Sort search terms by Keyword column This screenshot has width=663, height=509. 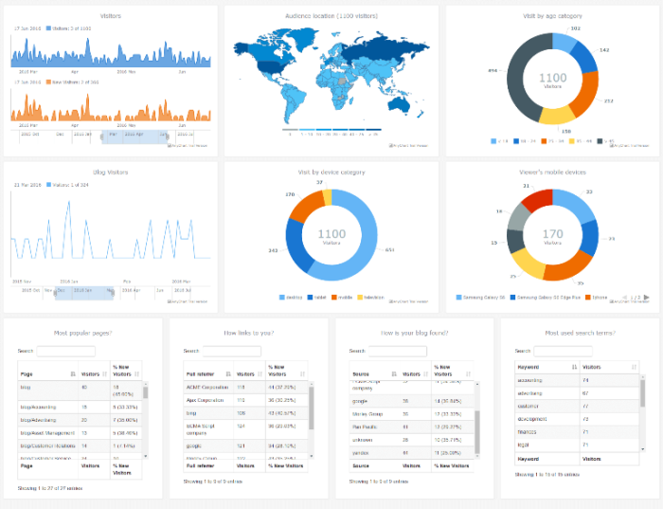(x=547, y=367)
